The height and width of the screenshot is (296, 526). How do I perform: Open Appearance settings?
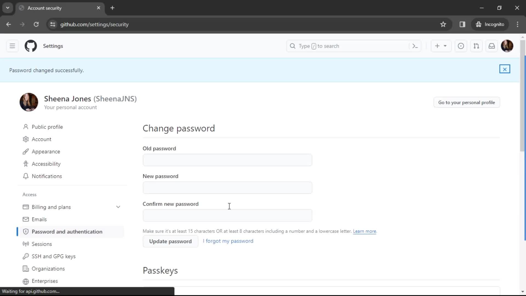coord(46,152)
